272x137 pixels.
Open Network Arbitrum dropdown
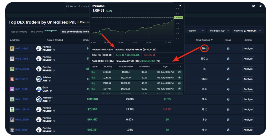click(248, 31)
